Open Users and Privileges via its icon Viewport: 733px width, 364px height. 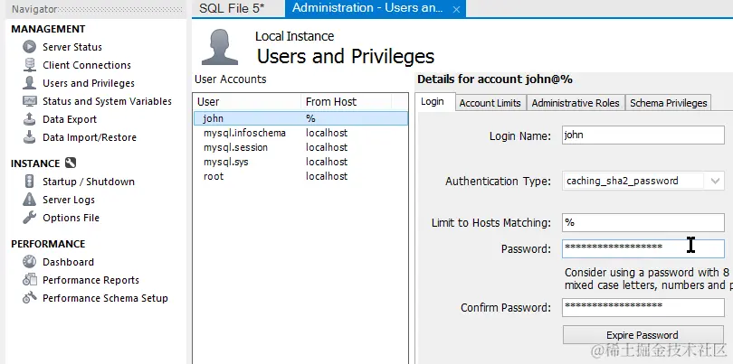pos(29,83)
